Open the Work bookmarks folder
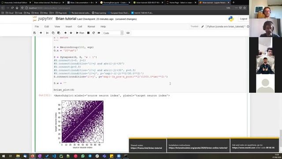 [35, 13]
